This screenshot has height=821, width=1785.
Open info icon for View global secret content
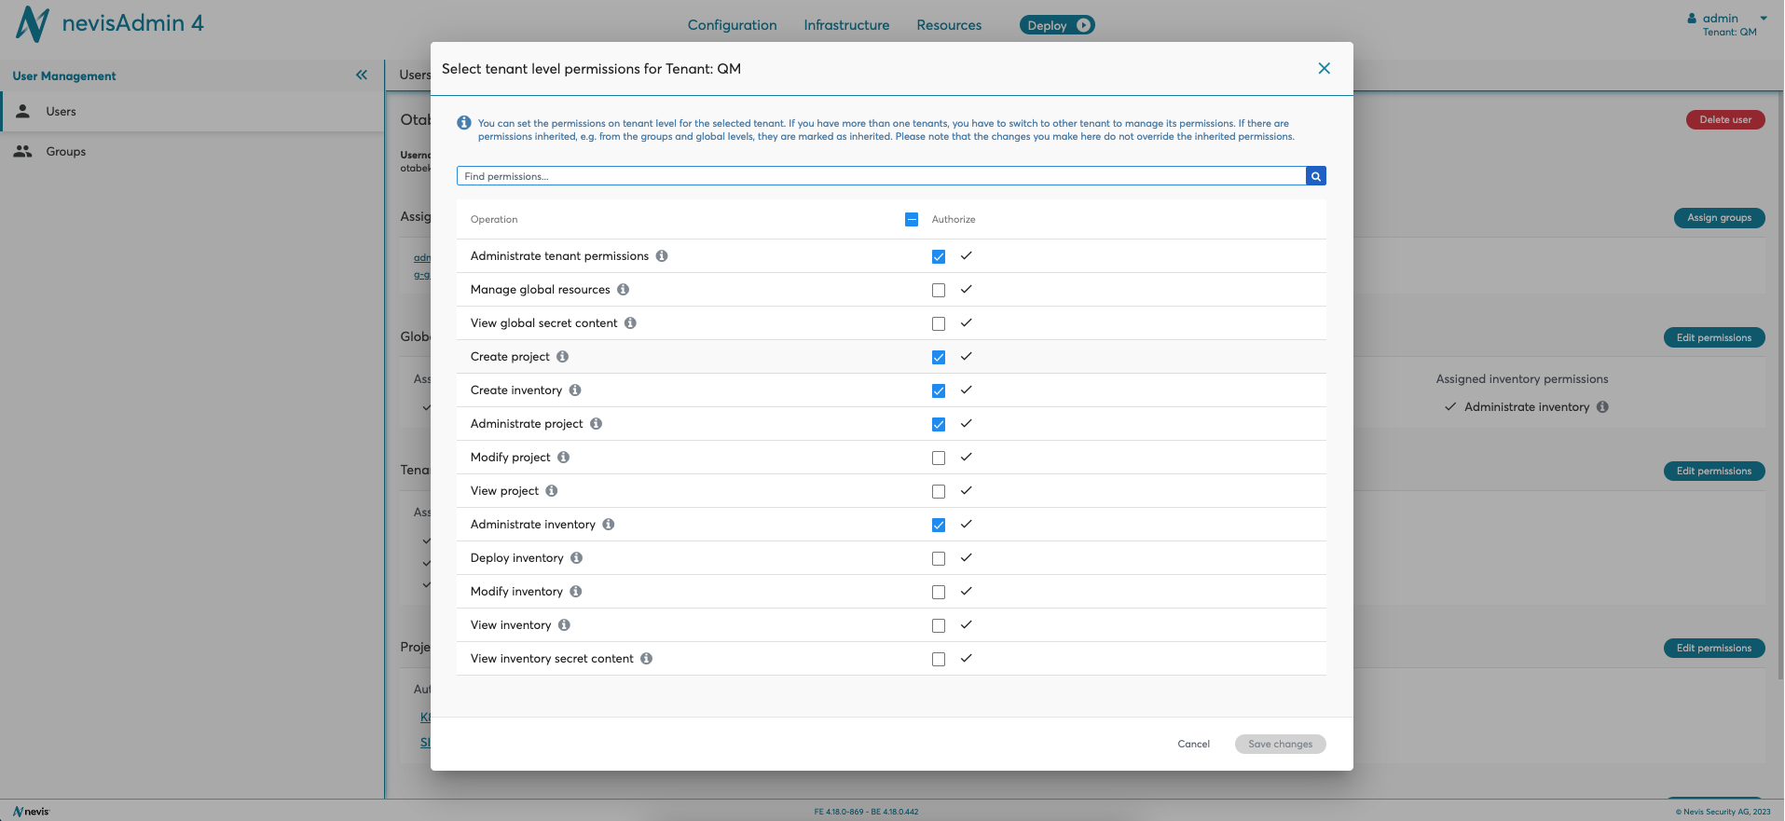coord(630,323)
